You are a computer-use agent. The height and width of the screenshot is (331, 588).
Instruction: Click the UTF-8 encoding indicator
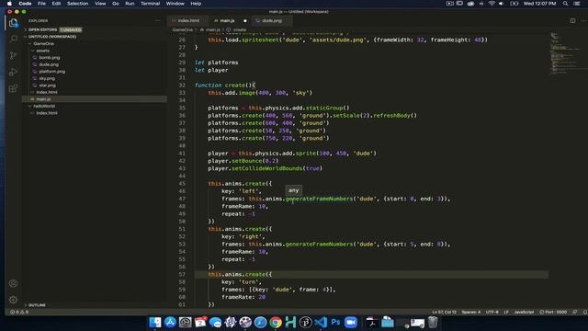pyautogui.click(x=492, y=312)
